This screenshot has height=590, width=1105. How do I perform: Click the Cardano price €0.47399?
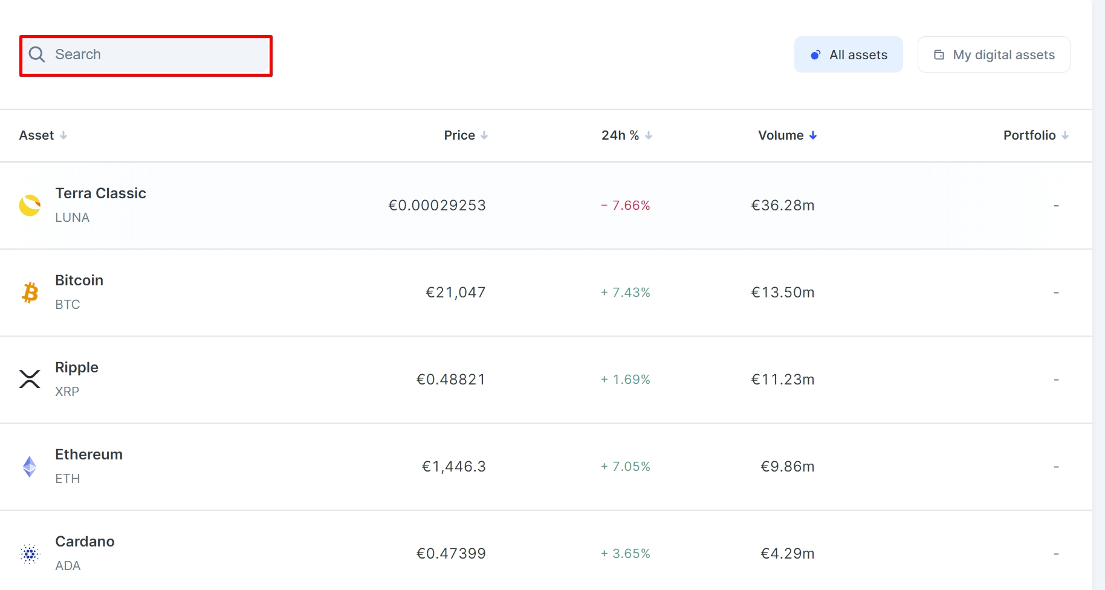click(451, 554)
